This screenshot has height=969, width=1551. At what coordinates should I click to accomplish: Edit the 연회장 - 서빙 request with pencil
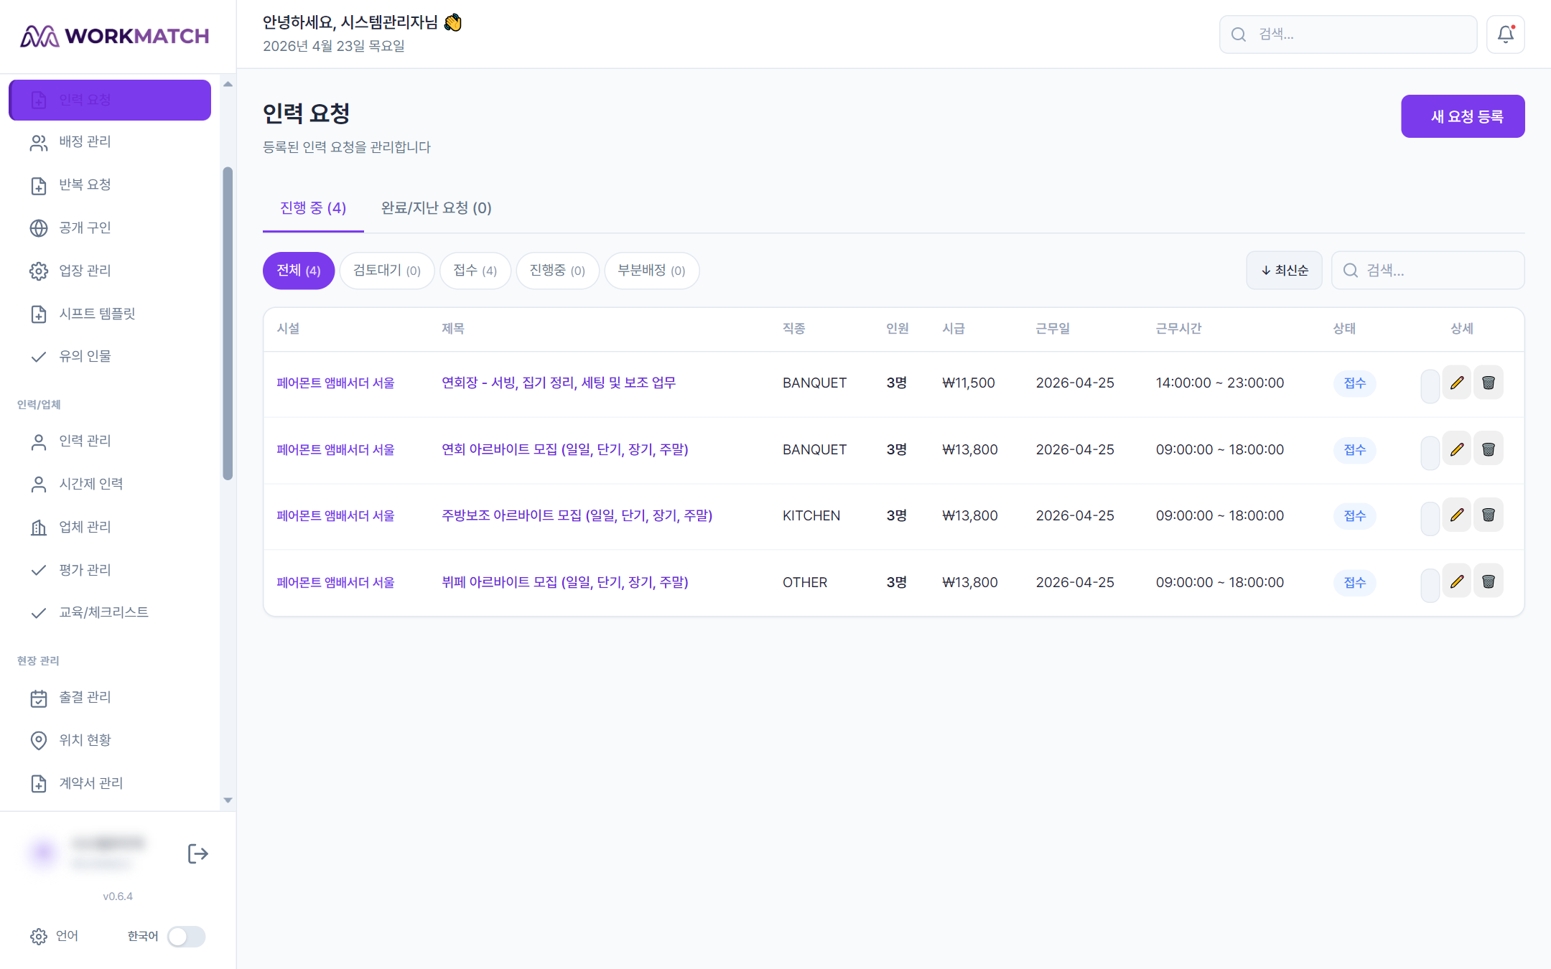pos(1456,383)
